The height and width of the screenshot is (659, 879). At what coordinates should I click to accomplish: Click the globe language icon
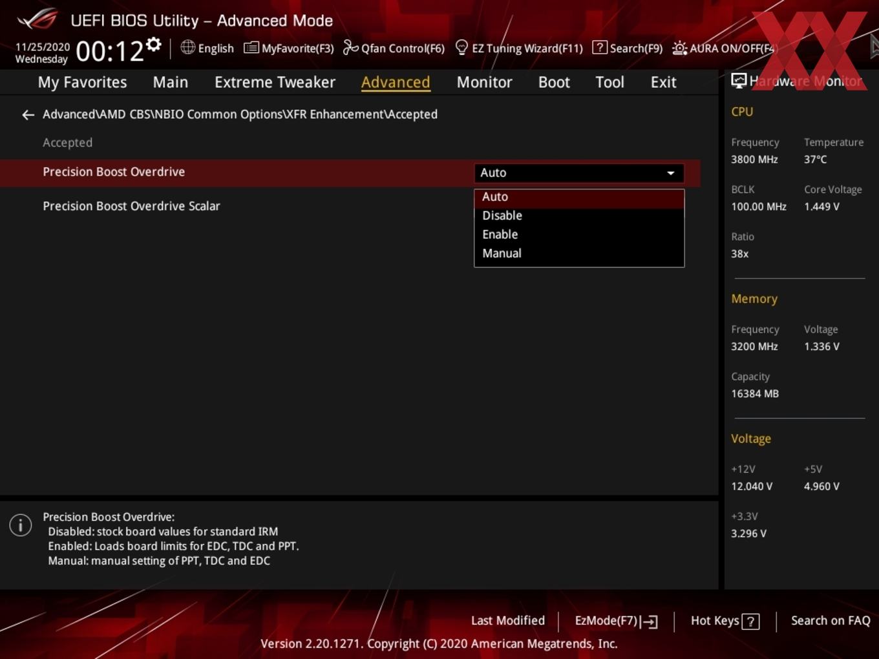point(187,47)
